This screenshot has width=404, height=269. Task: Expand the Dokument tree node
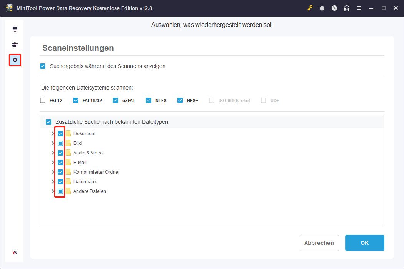pos(53,134)
